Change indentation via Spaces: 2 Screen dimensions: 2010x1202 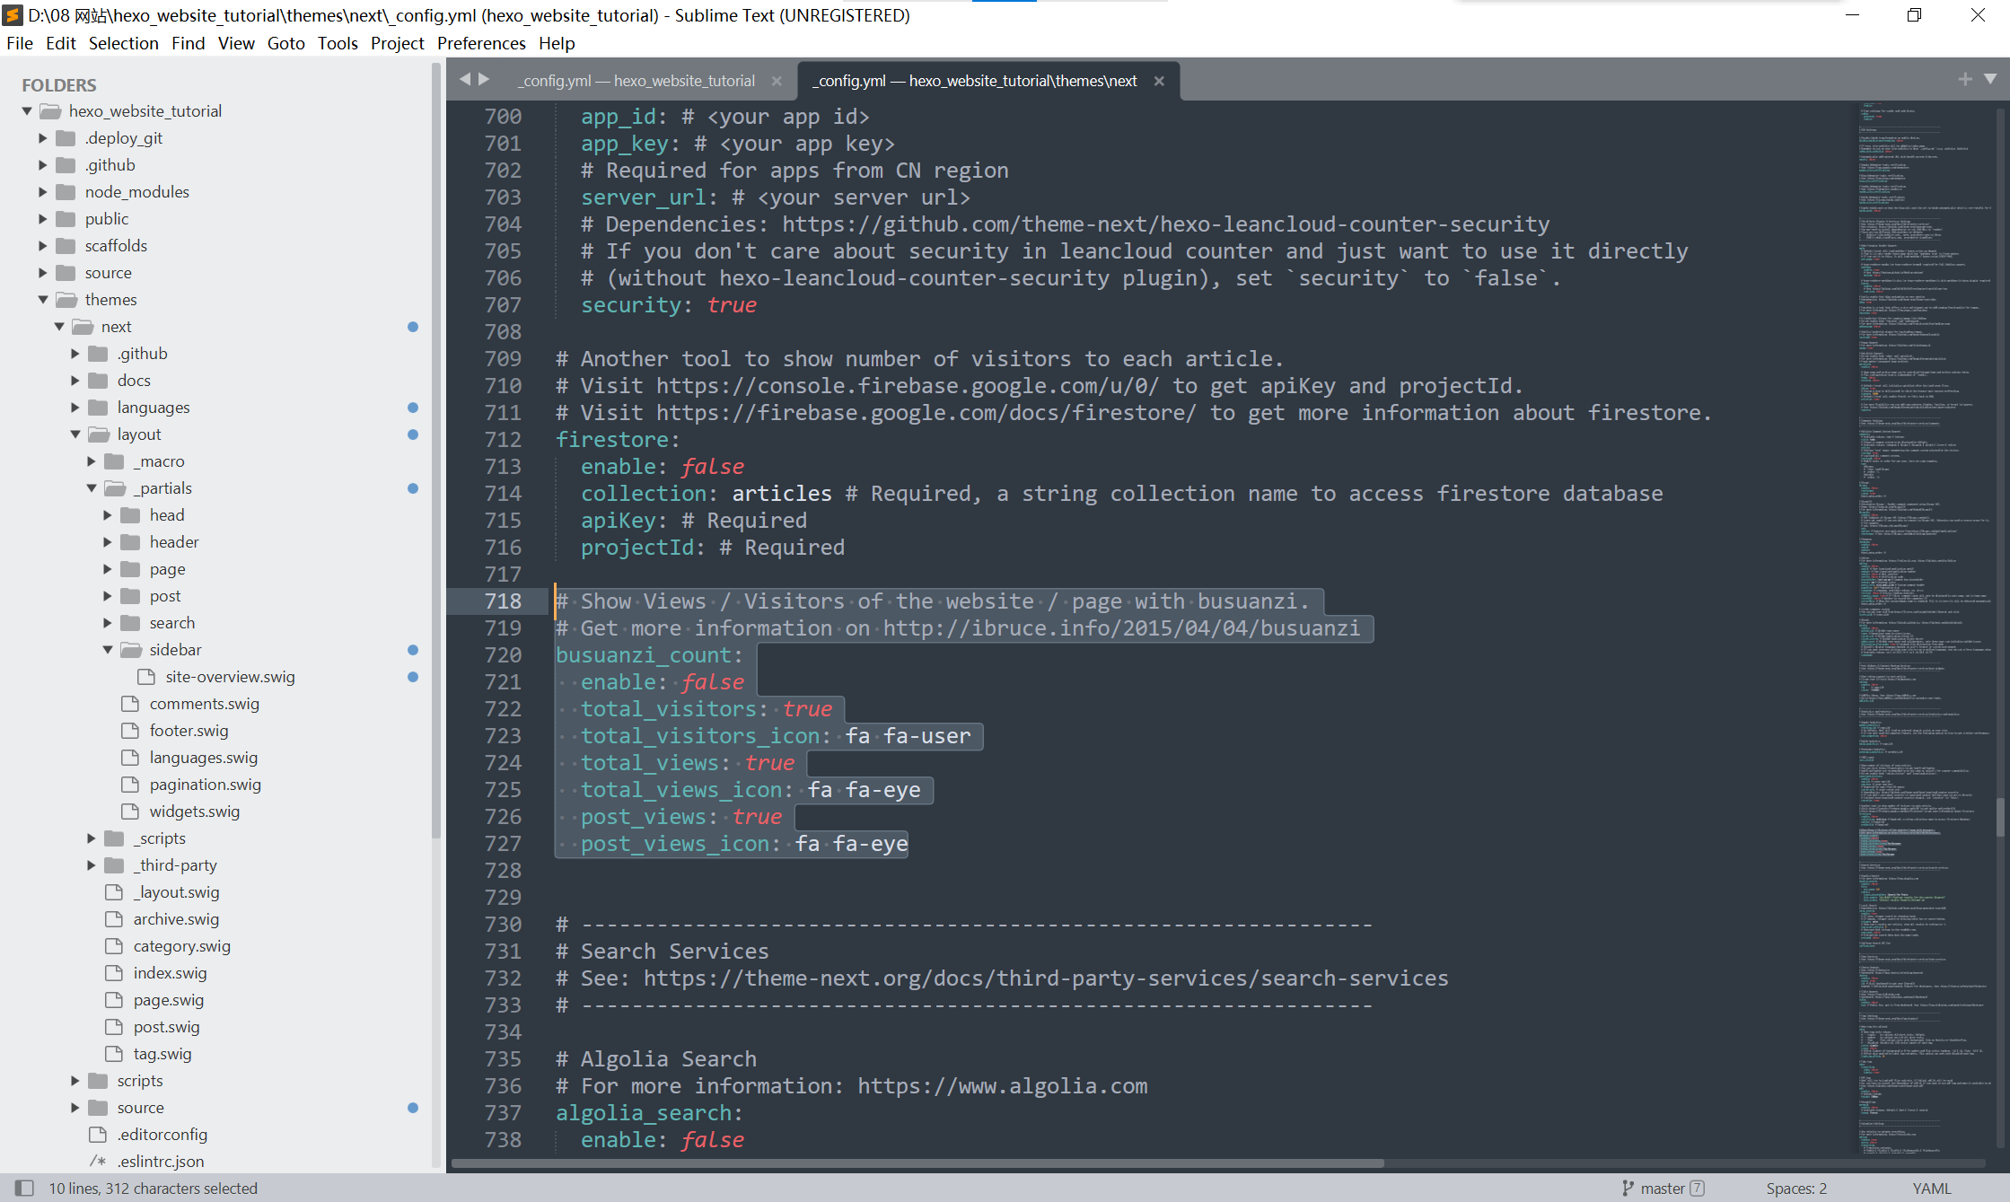[1795, 1188]
